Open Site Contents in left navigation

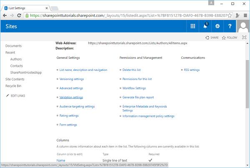pyautogui.click(x=15, y=79)
